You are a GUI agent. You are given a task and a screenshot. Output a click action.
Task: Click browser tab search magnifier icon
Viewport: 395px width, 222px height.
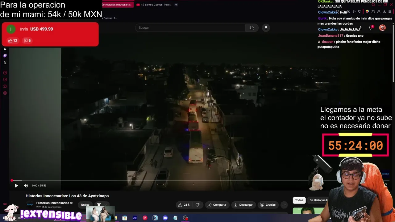pos(373,5)
